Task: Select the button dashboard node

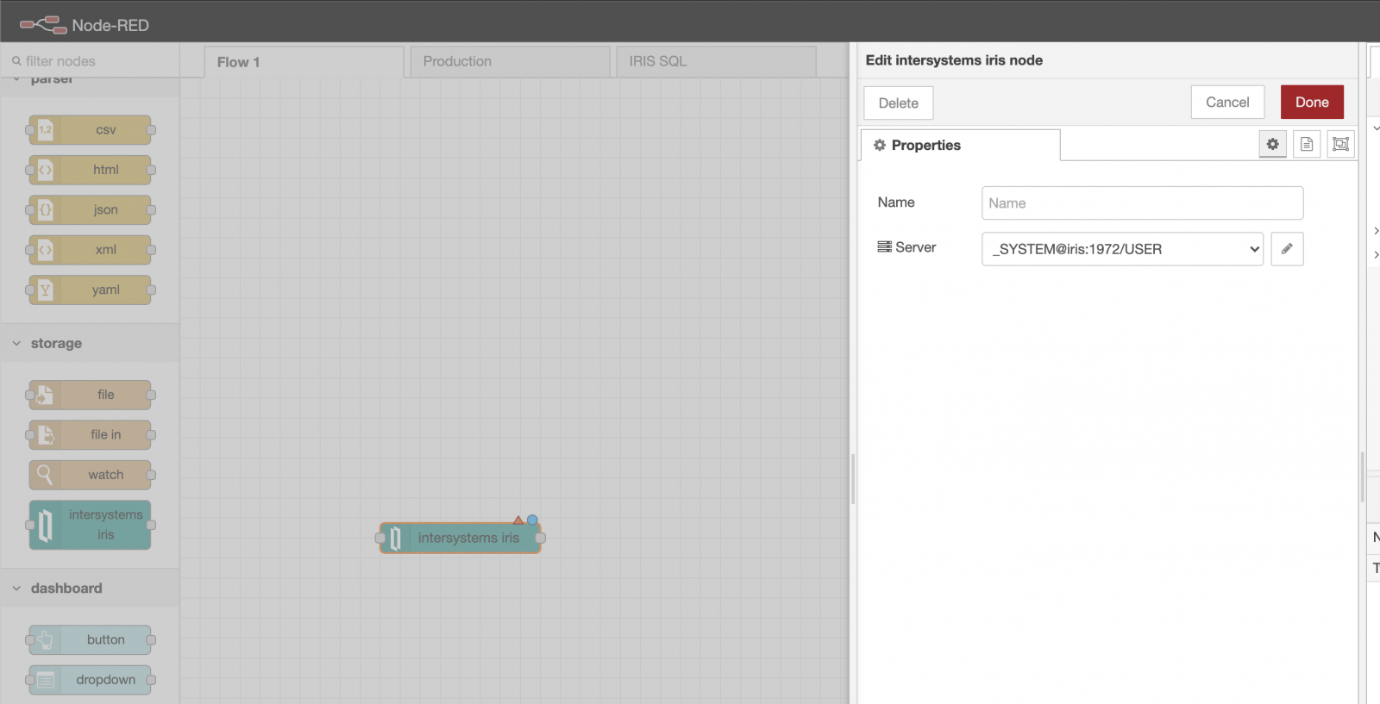Action: 90,639
